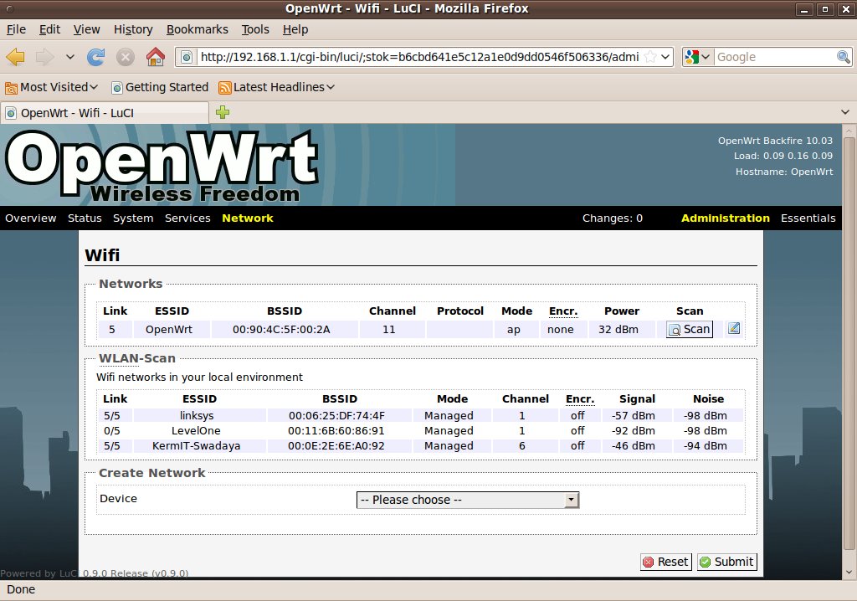The image size is (857, 601).
Task: Click the Reset button
Action: (665, 562)
